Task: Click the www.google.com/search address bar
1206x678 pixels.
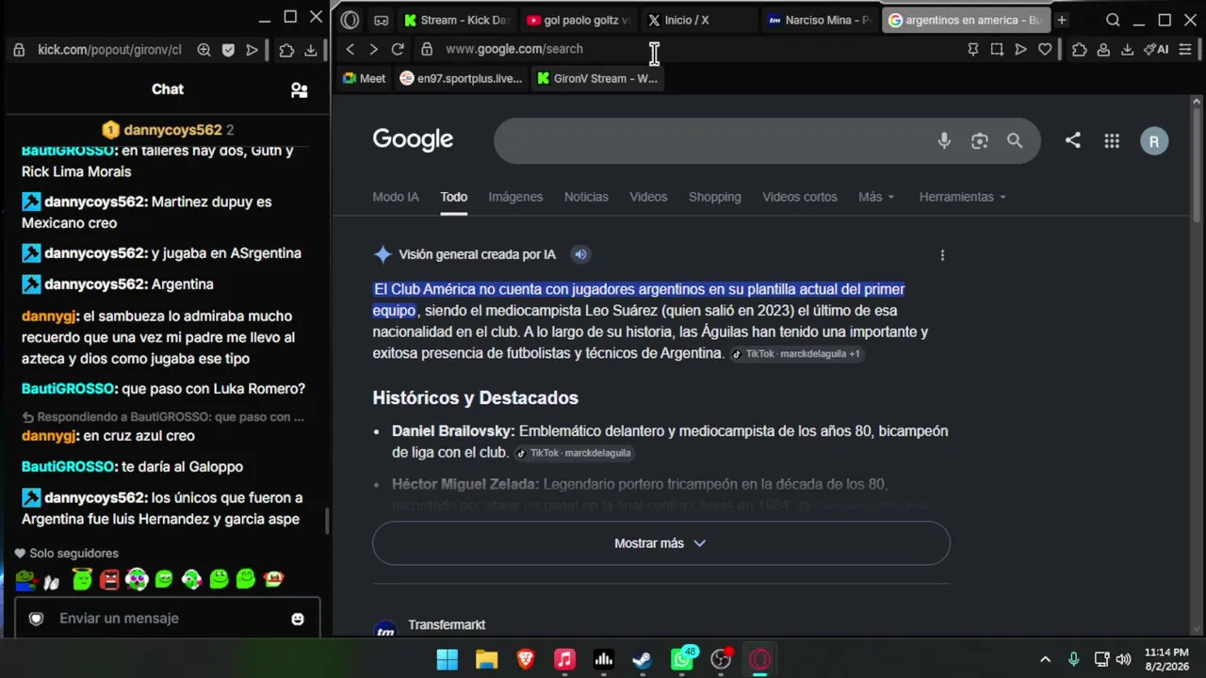Action: 514,49
